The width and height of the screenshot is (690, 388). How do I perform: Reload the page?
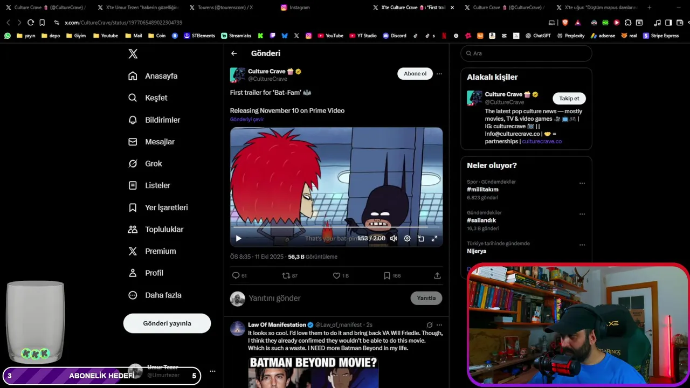pos(30,23)
